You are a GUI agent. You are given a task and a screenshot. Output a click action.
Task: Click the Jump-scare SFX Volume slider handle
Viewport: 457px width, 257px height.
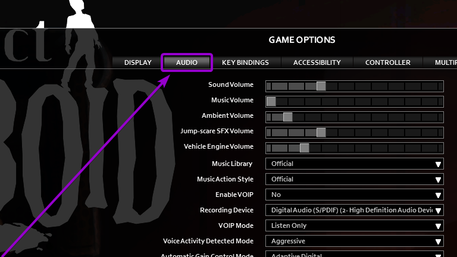tap(321, 132)
